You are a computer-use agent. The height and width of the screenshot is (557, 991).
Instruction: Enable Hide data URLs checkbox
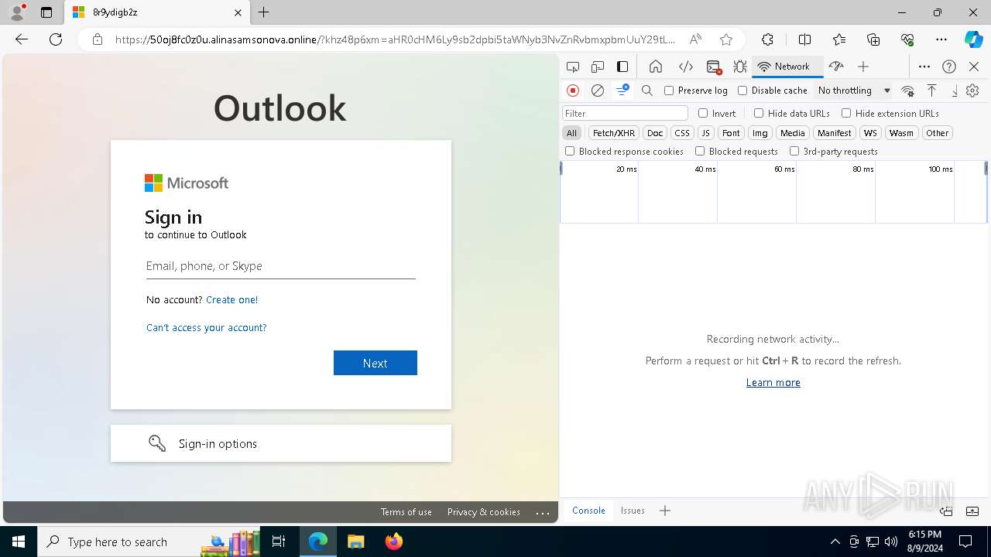[x=759, y=113]
